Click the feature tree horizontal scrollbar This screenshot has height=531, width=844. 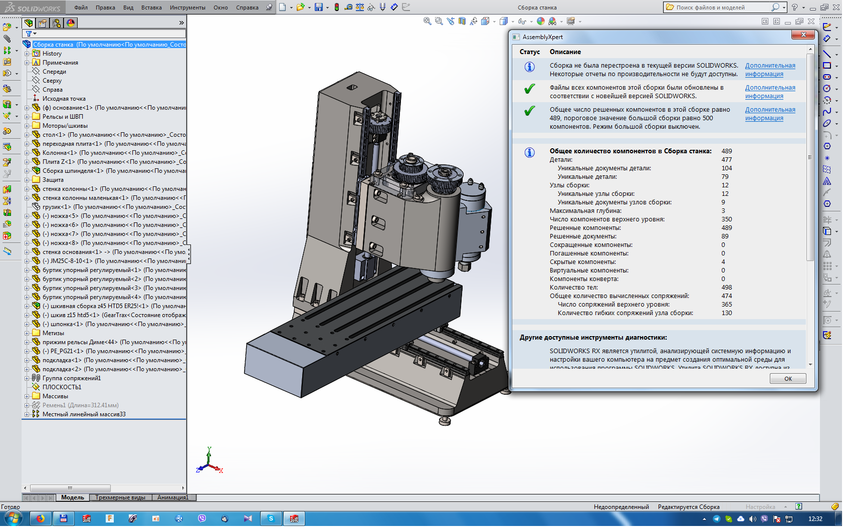[70, 488]
